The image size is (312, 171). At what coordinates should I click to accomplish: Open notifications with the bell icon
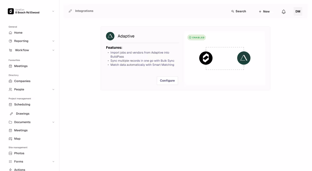tap(284, 12)
